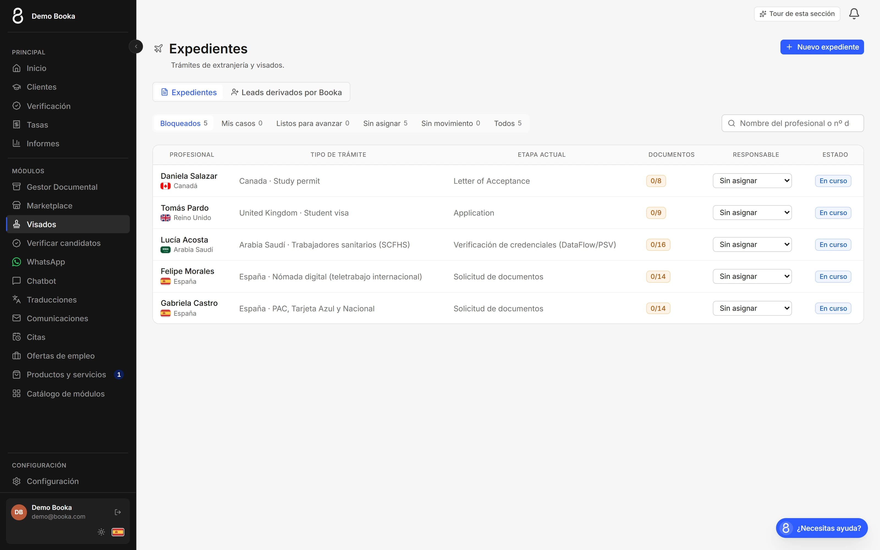880x550 pixels.
Task: Show the Todos filter tab
Action: (508, 123)
